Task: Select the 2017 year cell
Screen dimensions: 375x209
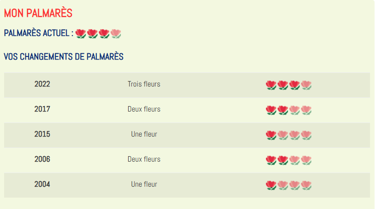Action: [x=42, y=109]
